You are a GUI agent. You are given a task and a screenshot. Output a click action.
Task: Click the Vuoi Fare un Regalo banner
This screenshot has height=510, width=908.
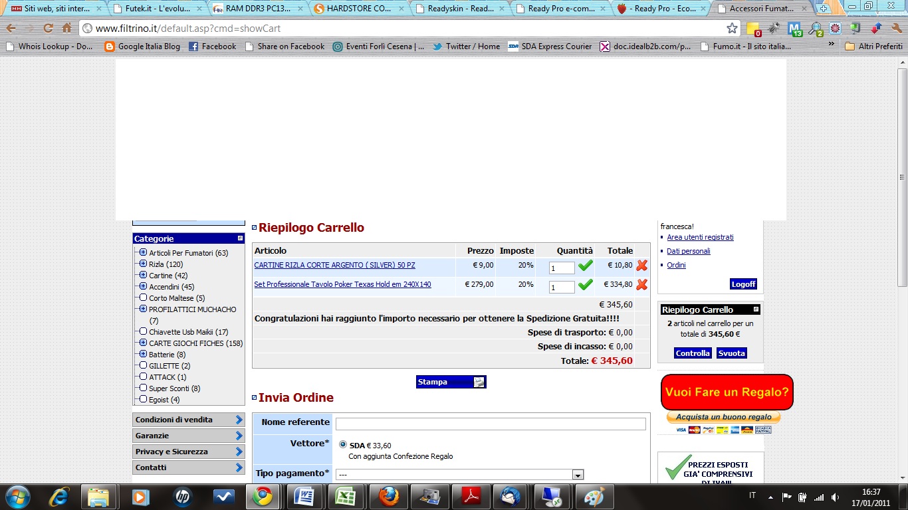727,392
